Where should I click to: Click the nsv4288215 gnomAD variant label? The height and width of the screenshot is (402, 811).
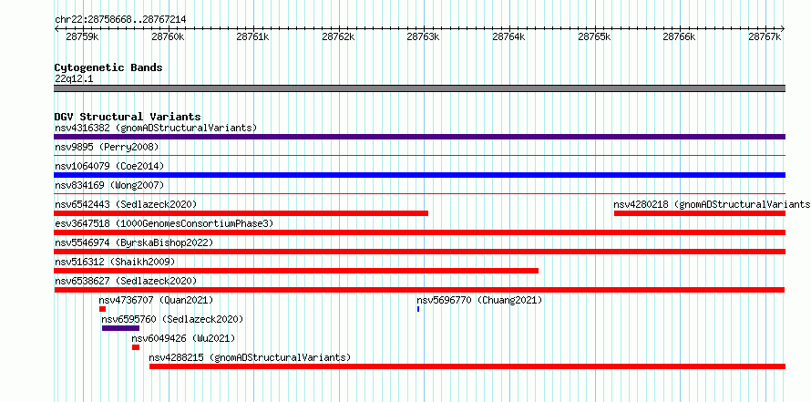click(250, 357)
